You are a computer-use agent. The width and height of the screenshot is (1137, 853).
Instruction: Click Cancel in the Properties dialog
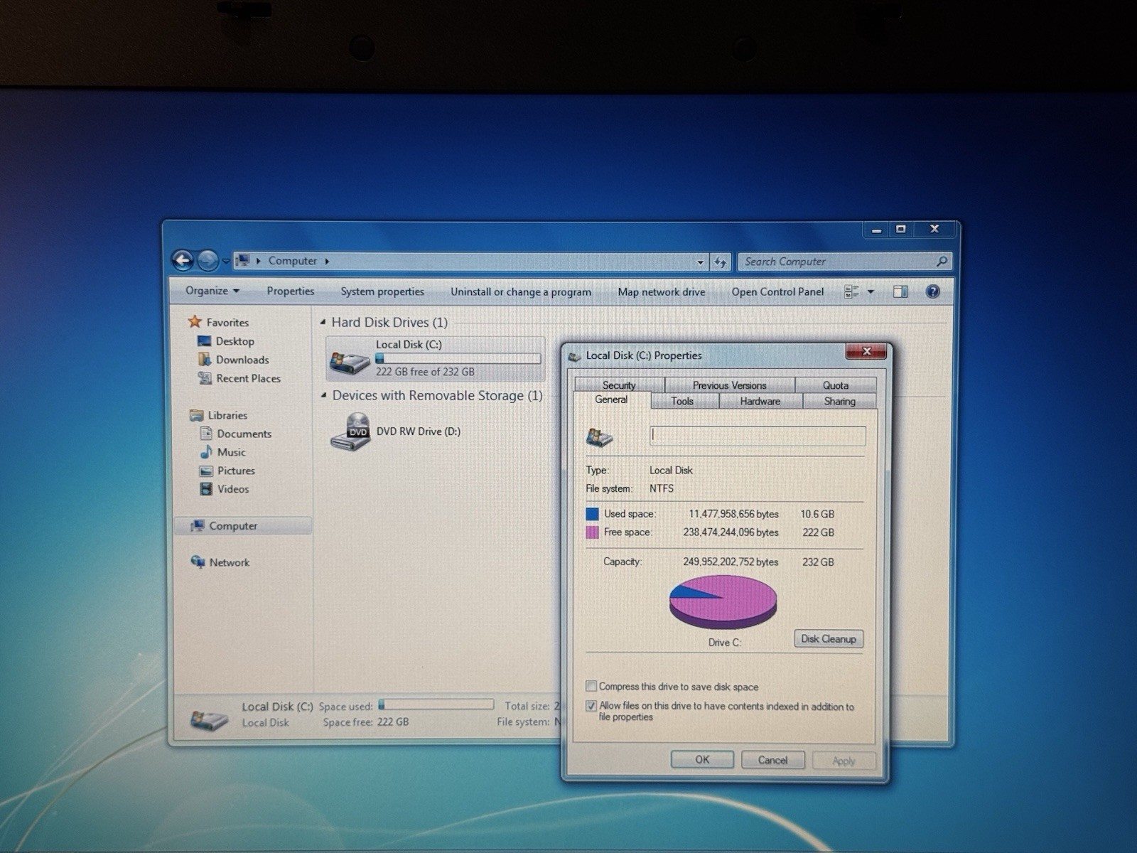772,760
